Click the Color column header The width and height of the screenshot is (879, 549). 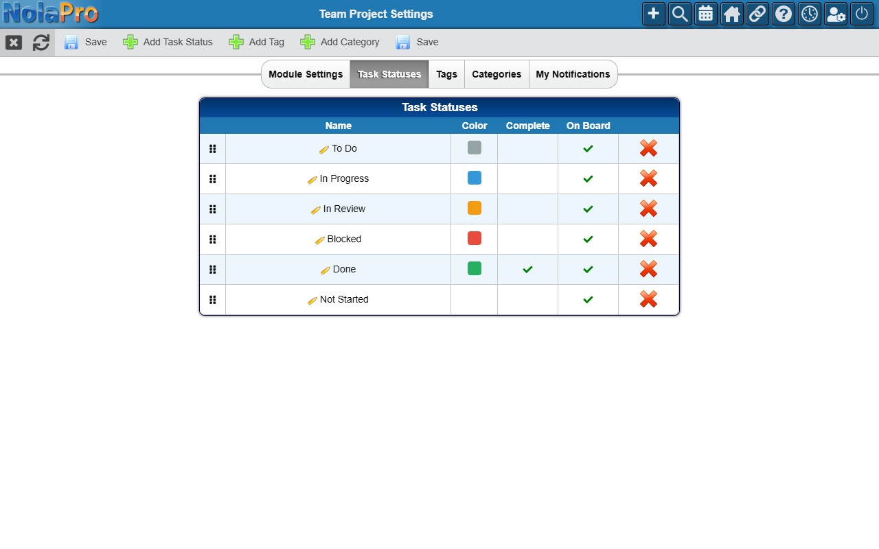point(475,126)
